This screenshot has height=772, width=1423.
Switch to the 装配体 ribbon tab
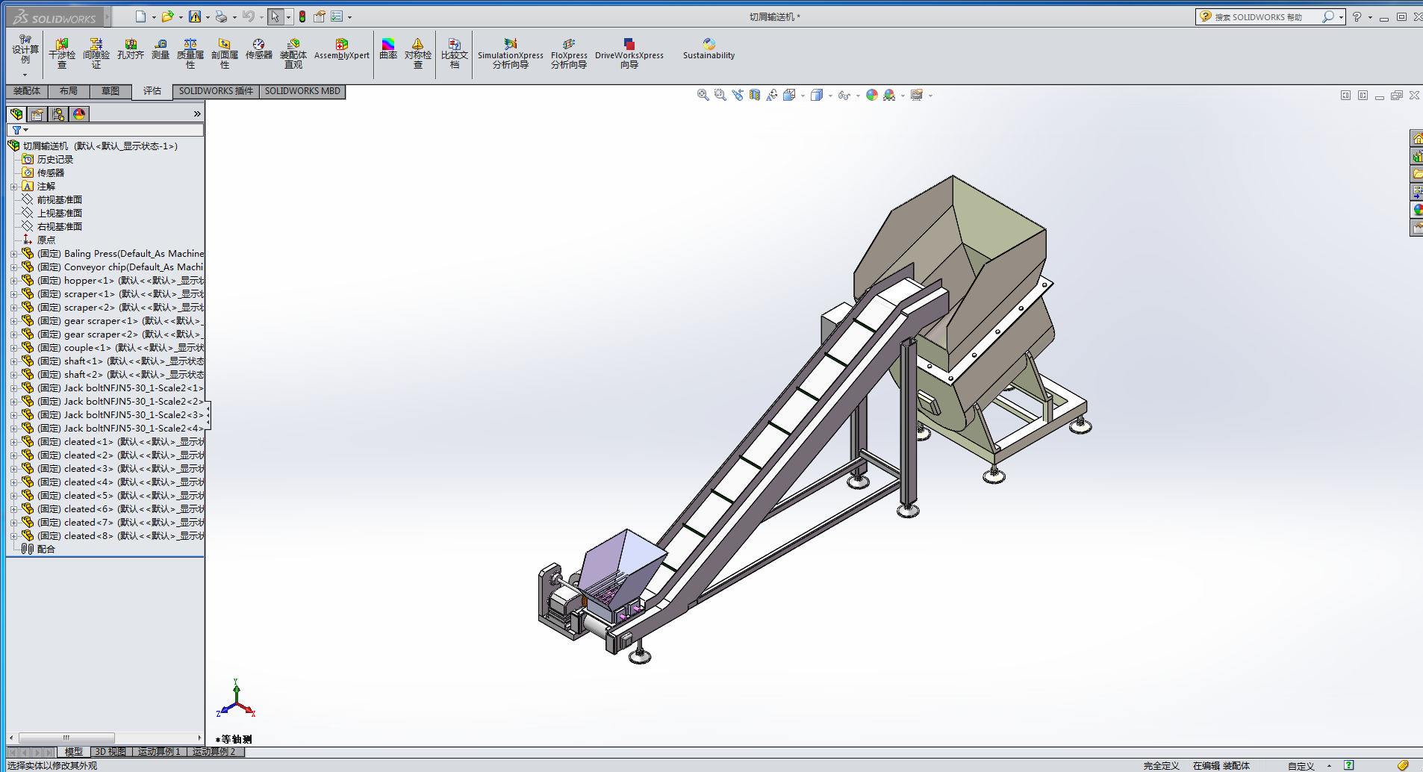point(27,91)
